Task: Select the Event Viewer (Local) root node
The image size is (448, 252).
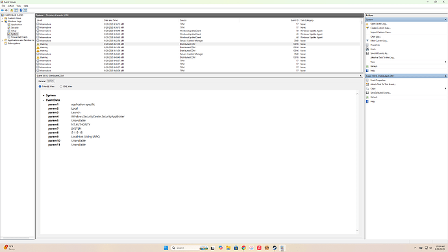Action: tap(14, 15)
